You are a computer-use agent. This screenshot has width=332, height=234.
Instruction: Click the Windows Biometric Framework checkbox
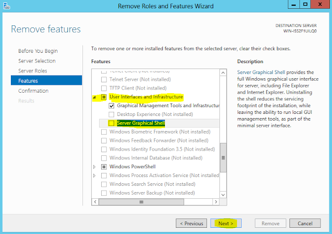tap(104, 132)
